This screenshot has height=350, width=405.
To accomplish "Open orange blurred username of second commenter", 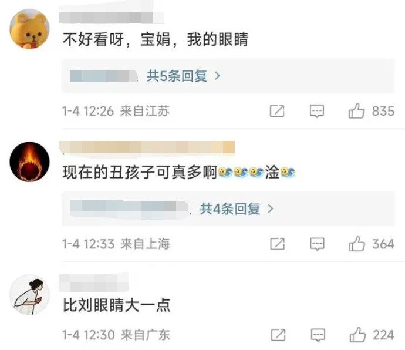I will 147,148.
